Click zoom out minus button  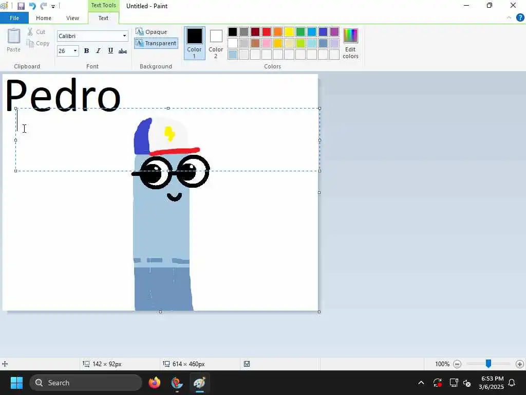[x=457, y=364]
